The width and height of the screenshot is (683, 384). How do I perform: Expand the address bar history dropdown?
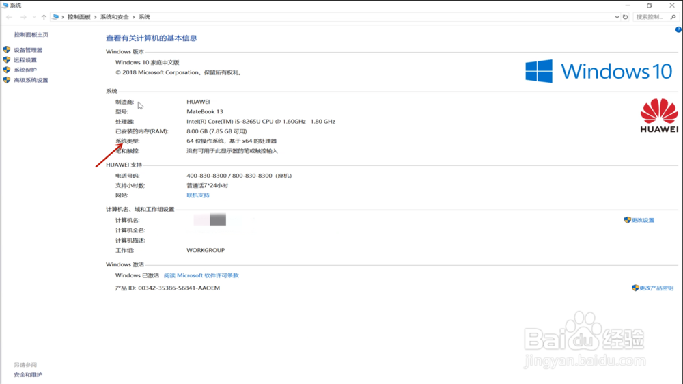pos(617,17)
